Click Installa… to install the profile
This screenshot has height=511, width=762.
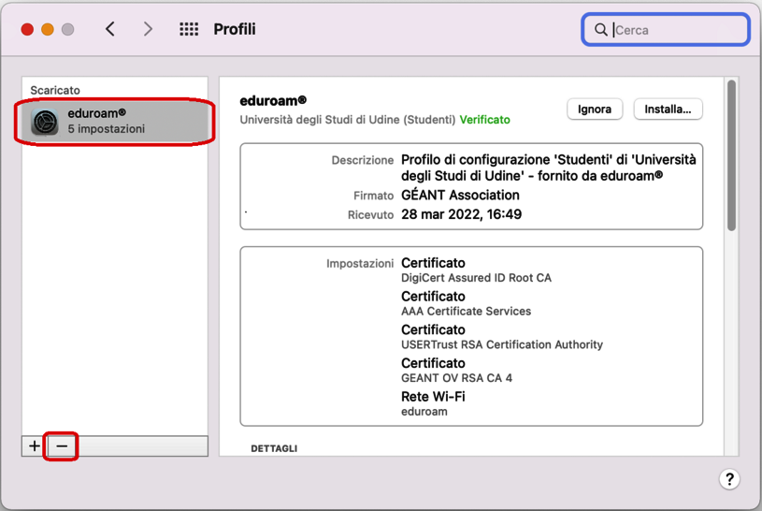668,109
